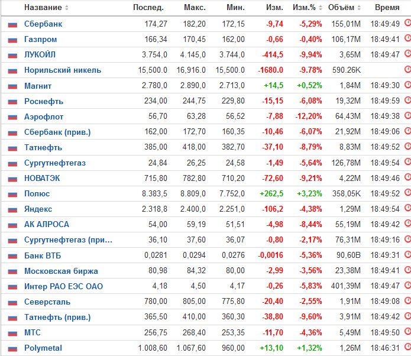Click the clock icon in the Магнит row
The image size is (411, 356).
[407, 85]
